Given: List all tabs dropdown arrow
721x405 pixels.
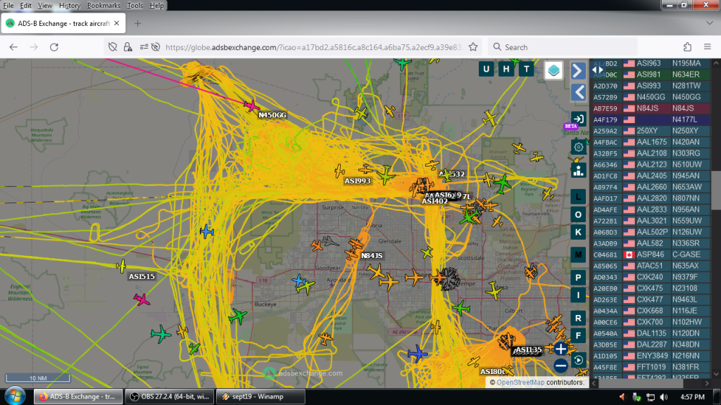Looking at the screenshot, I should pos(710,23).
